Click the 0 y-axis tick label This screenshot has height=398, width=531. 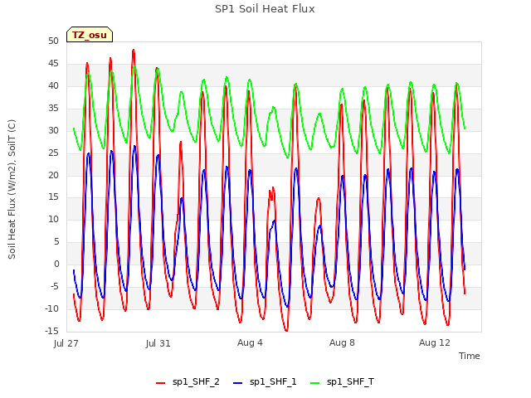pyautogui.click(x=56, y=264)
